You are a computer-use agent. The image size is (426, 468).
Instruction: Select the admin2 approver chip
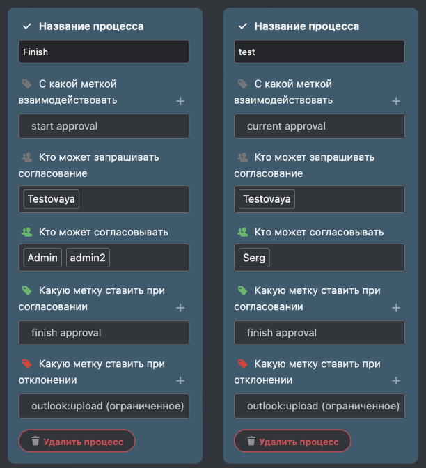pos(88,258)
